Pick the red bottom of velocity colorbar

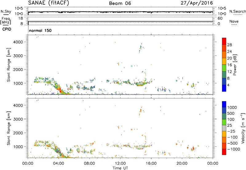(x=224, y=152)
